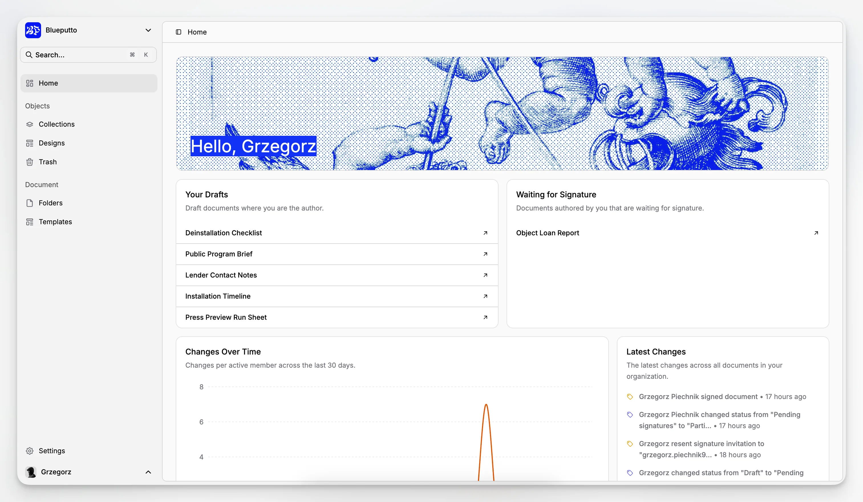Click the Document section label
Image resolution: width=863 pixels, height=502 pixels.
tap(41, 185)
